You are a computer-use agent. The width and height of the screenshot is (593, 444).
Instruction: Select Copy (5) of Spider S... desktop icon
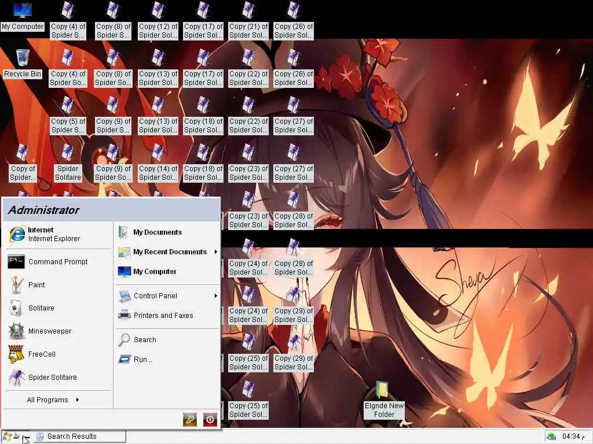68,116
